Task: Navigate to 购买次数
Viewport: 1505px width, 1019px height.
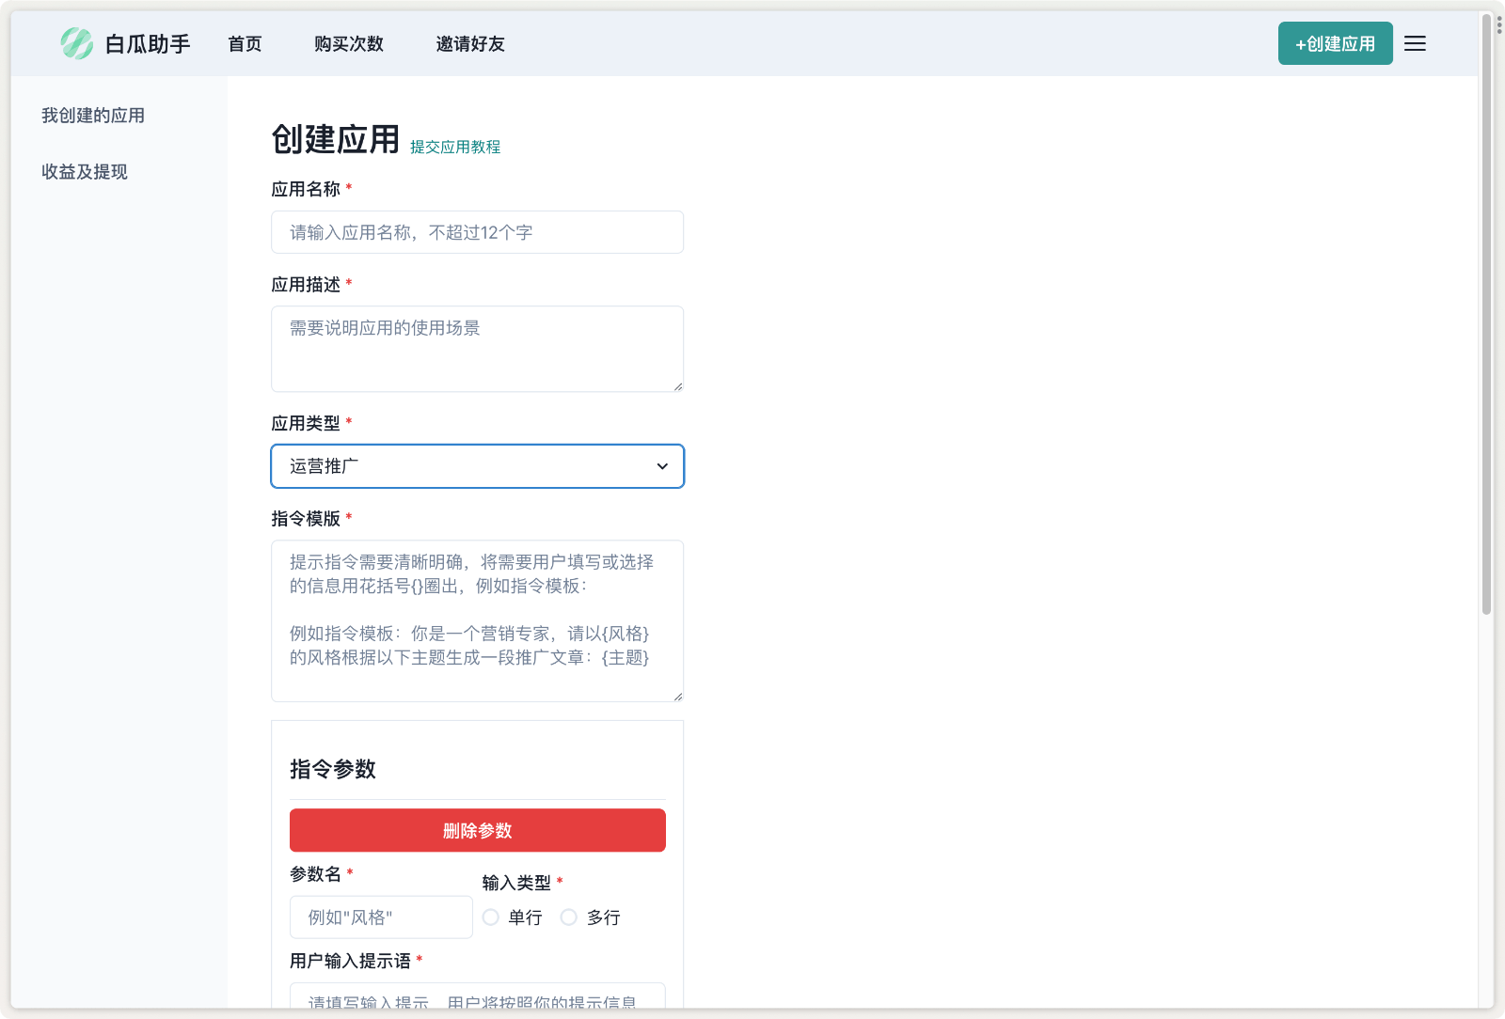Action: click(x=347, y=43)
